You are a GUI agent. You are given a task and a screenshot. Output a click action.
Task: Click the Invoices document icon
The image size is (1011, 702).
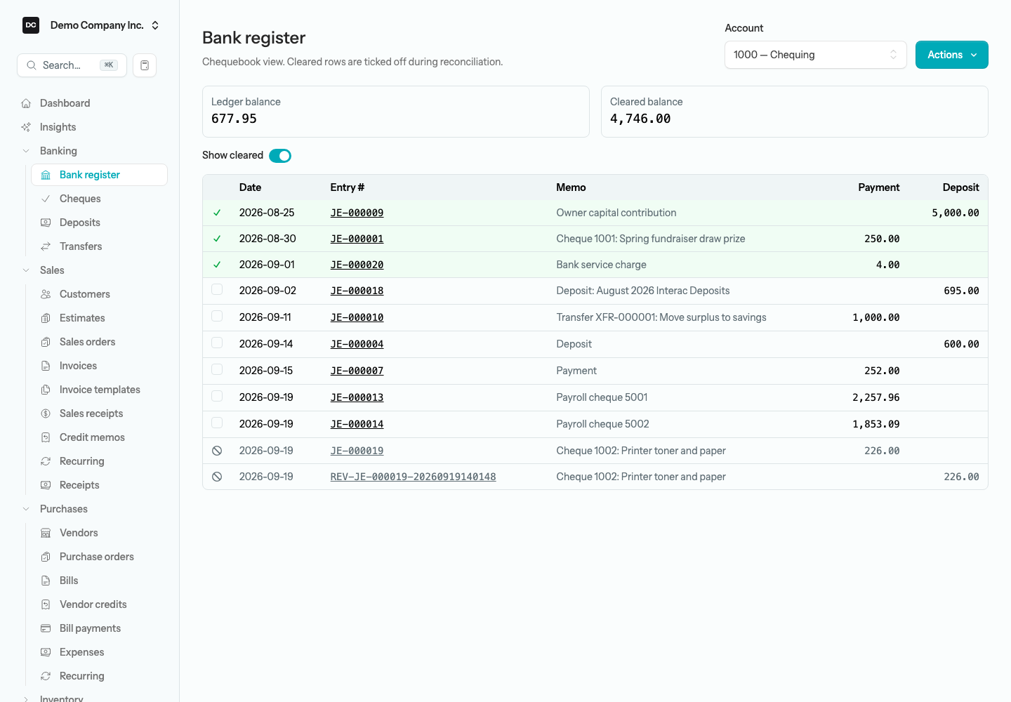pyautogui.click(x=46, y=366)
